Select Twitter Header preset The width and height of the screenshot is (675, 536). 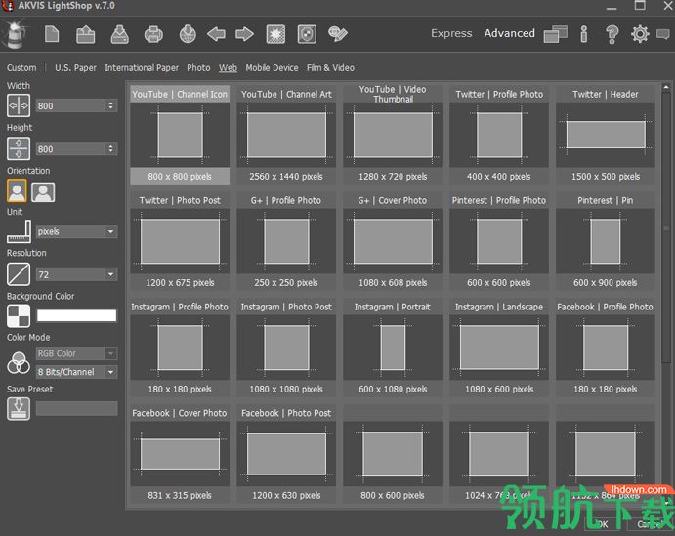606,135
